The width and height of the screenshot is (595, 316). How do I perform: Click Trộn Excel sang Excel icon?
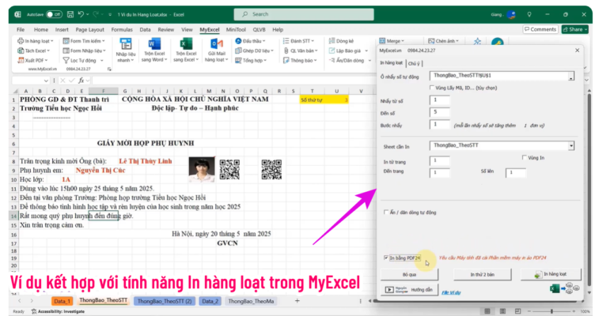[x=186, y=50]
